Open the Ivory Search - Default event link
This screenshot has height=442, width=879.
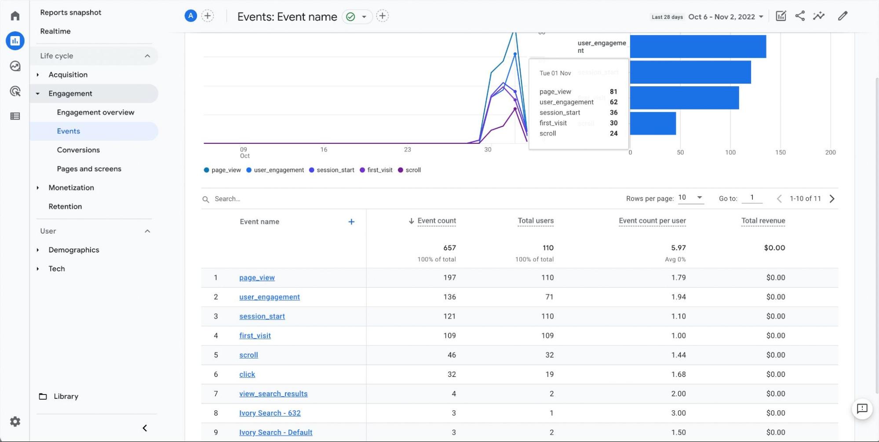point(276,432)
